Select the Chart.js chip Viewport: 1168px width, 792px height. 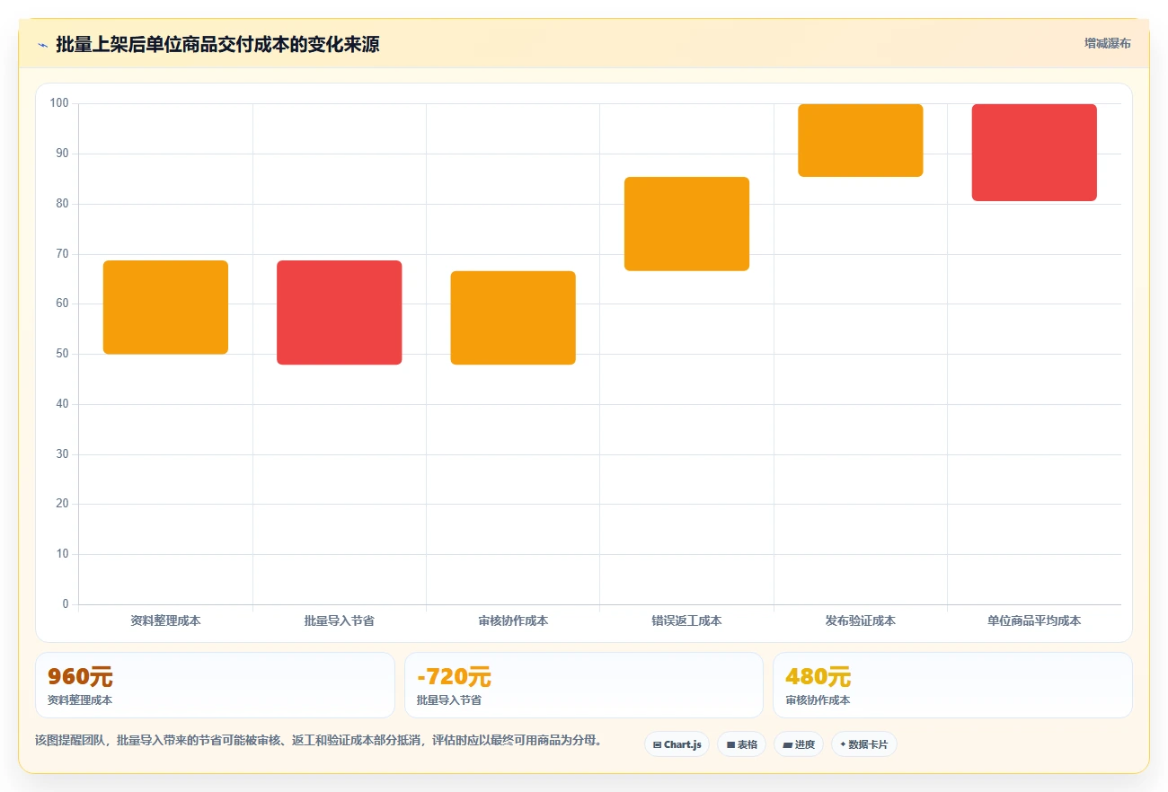677,744
